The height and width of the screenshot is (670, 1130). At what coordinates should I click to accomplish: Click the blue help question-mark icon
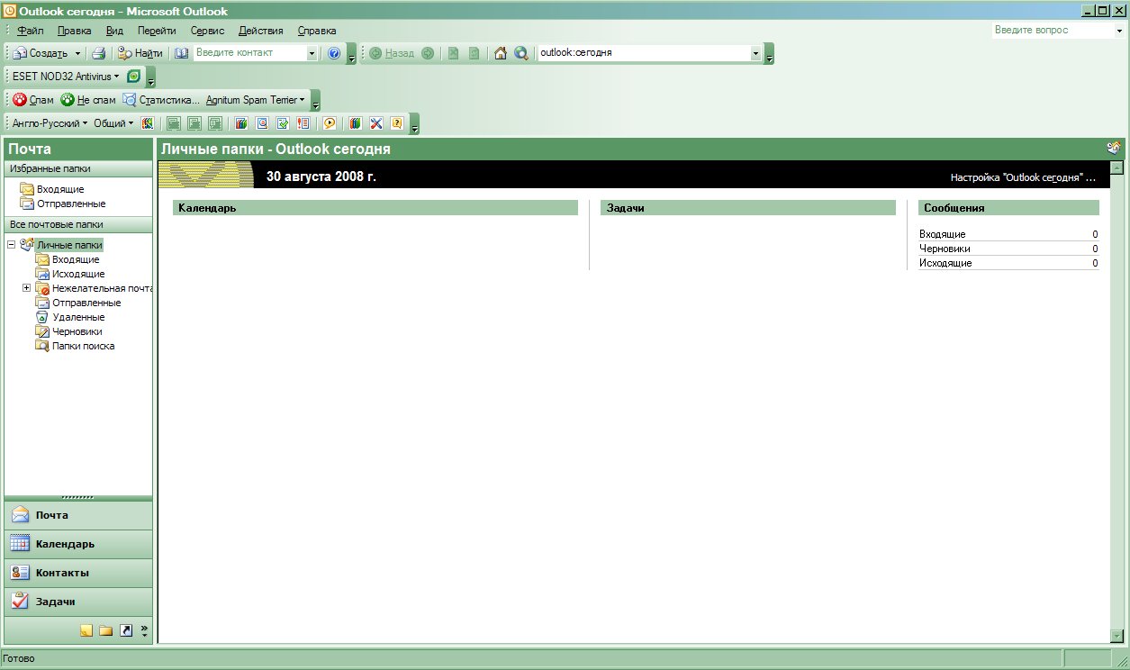(x=334, y=53)
